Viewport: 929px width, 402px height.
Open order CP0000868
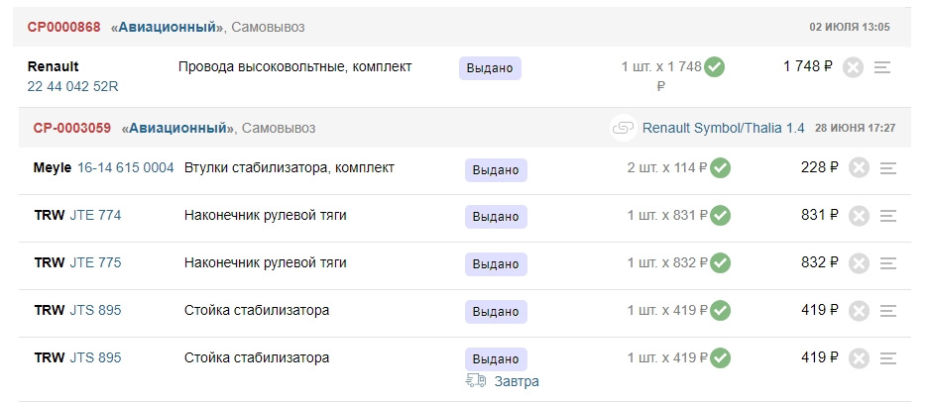[63, 27]
